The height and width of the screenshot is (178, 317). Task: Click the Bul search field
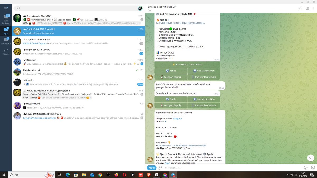pos(77,8)
